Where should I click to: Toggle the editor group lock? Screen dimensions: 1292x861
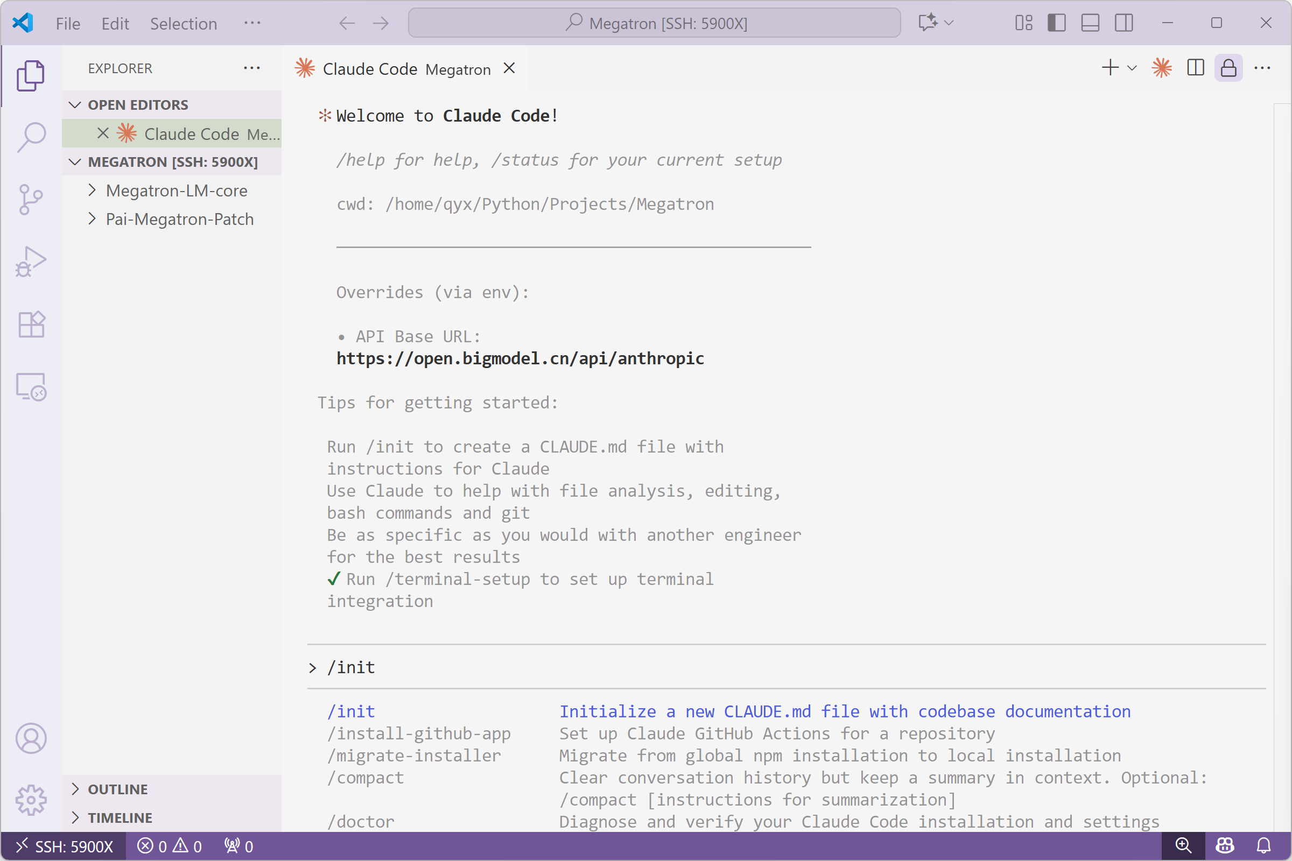1228,68
